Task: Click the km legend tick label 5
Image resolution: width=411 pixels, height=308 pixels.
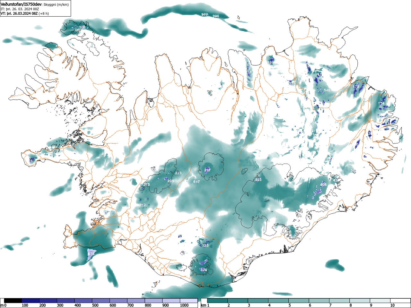Action: pos(290,305)
